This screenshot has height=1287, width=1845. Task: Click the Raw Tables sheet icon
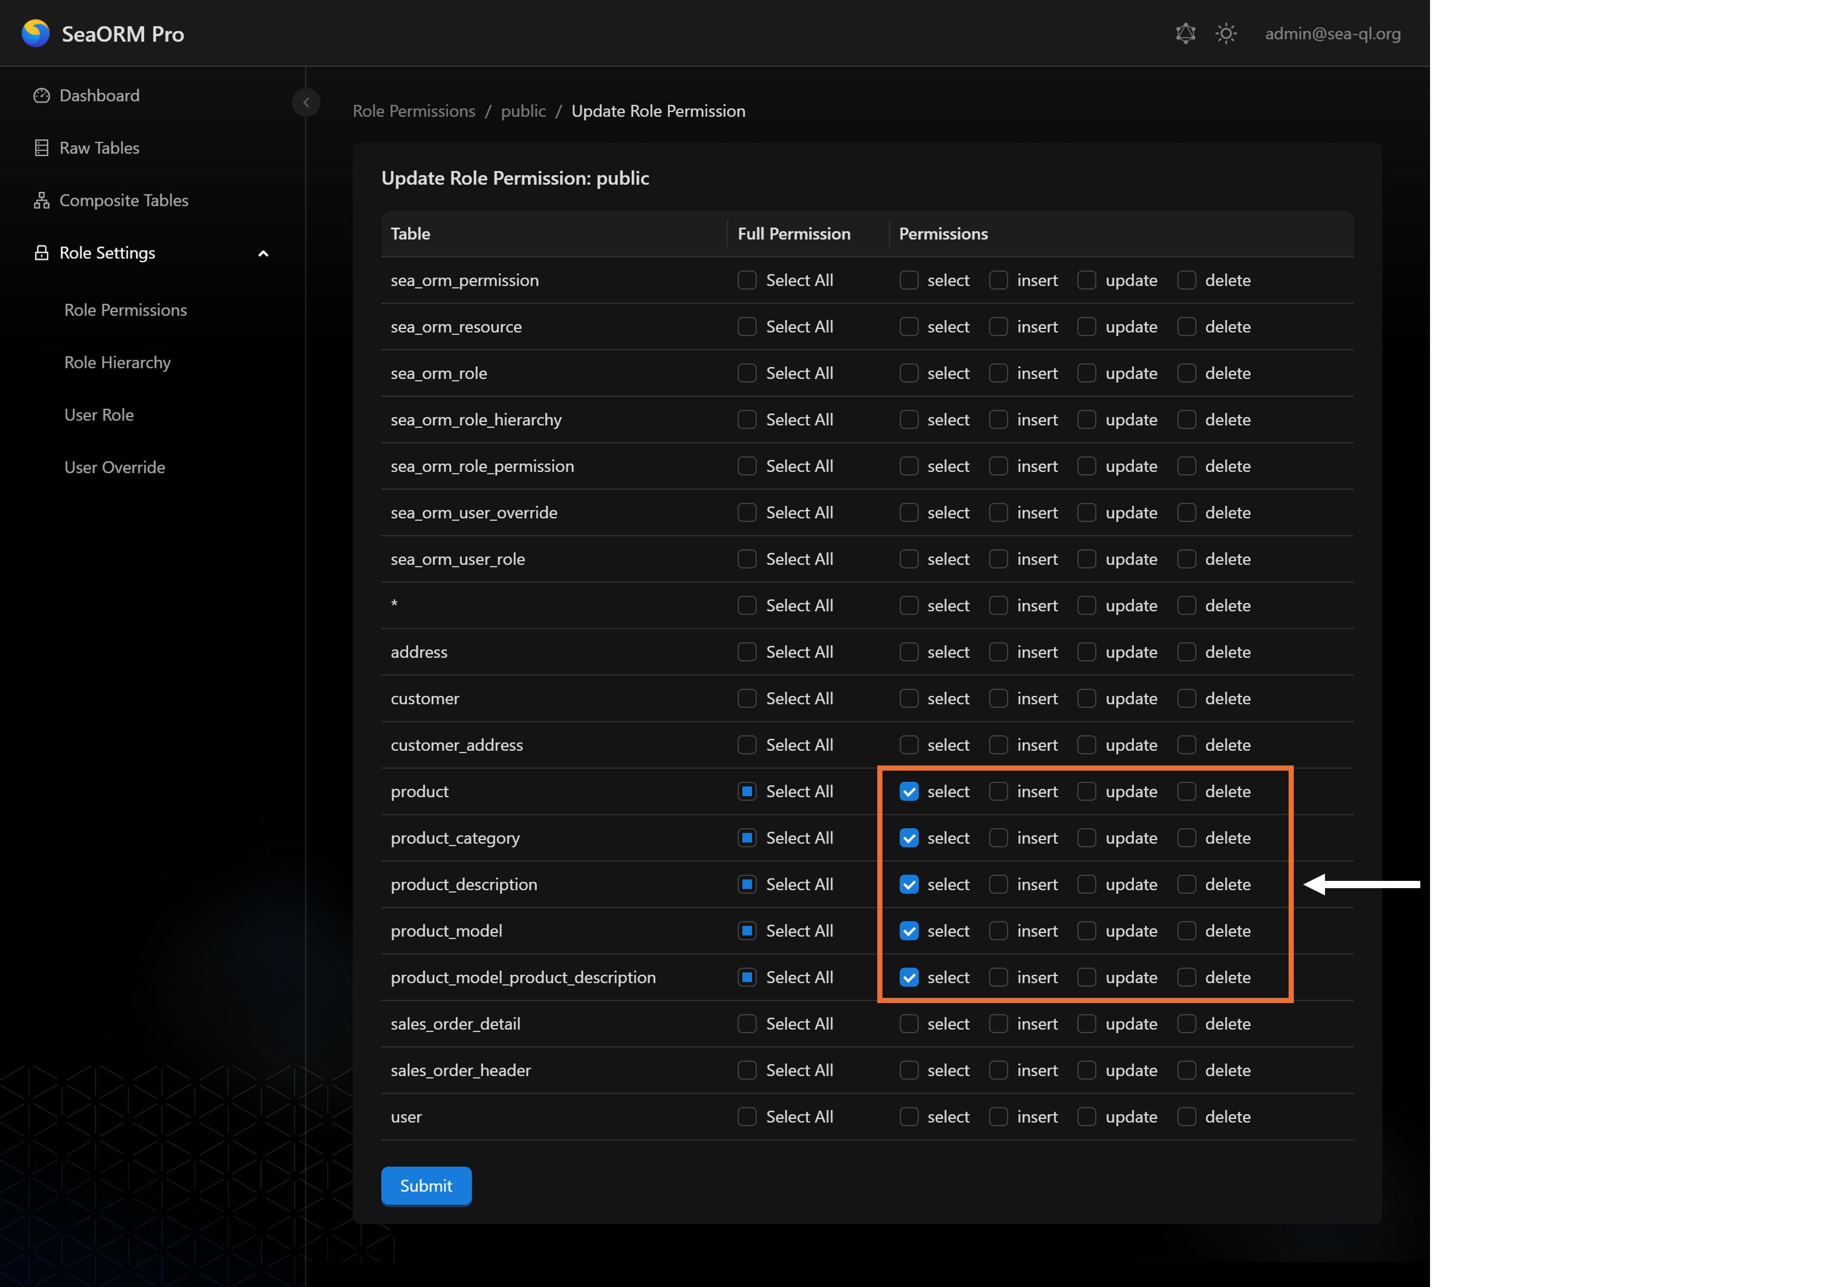click(x=42, y=148)
